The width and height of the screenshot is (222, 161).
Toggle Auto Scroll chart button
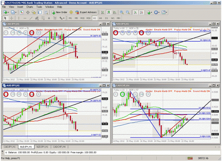tap(135, 12)
